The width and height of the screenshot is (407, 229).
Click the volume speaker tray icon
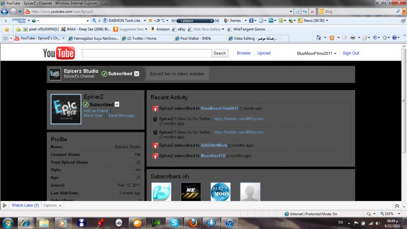click(x=378, y=223)
